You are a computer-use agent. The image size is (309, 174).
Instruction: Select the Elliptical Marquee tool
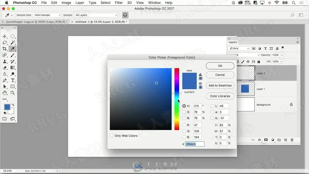[x=13, y=36]
